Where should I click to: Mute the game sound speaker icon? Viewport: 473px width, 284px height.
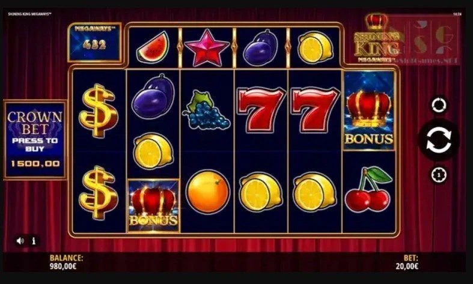point(20,241)
